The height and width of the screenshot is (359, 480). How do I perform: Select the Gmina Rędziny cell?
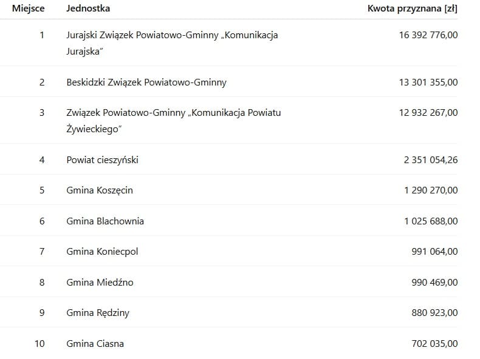click(98, 313)
